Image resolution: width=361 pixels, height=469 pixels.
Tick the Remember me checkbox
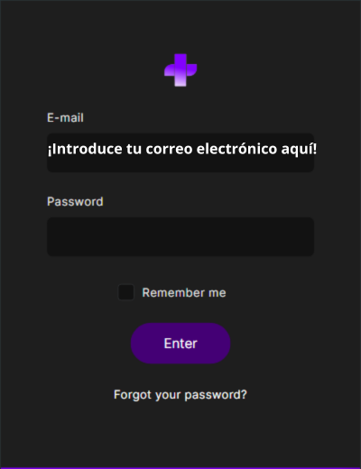pos(125,292)
